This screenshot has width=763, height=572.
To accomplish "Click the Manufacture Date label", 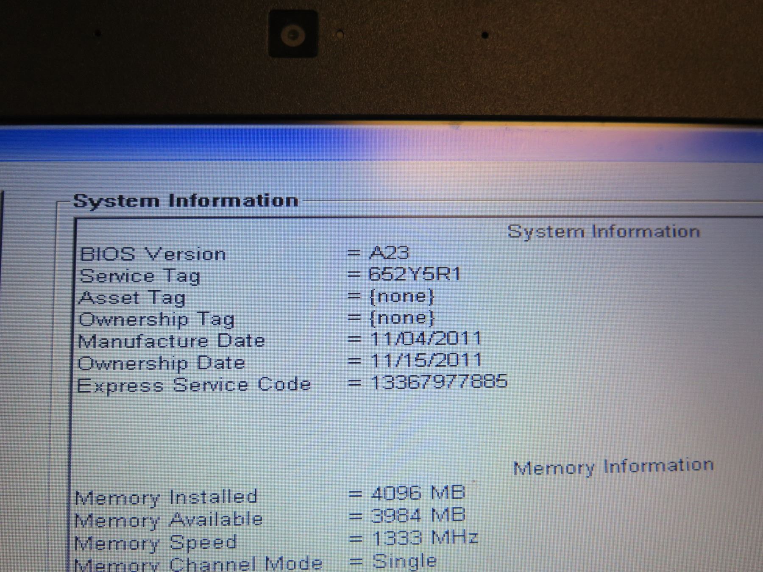I will point(172,341).
